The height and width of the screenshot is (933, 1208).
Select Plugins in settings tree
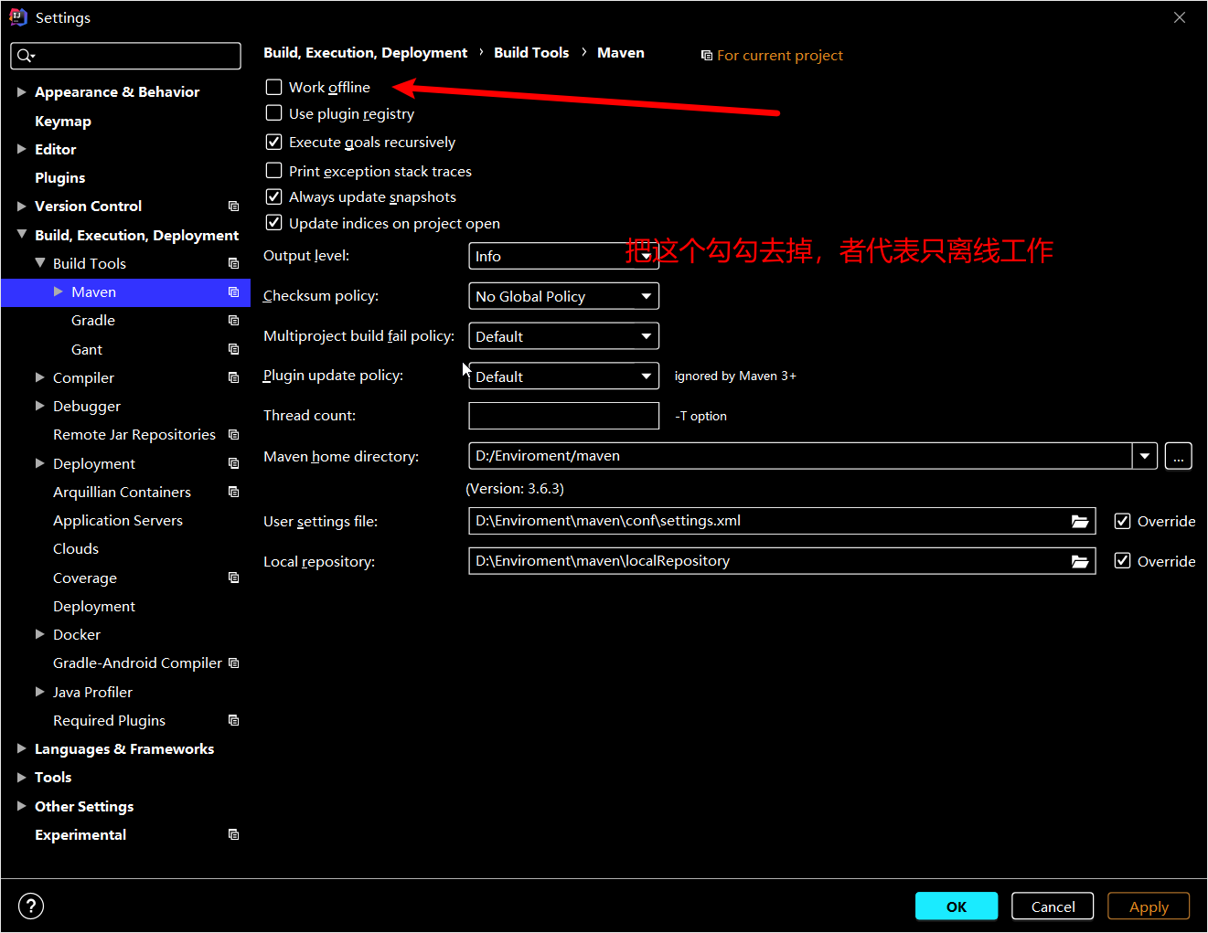click(60, 177)
